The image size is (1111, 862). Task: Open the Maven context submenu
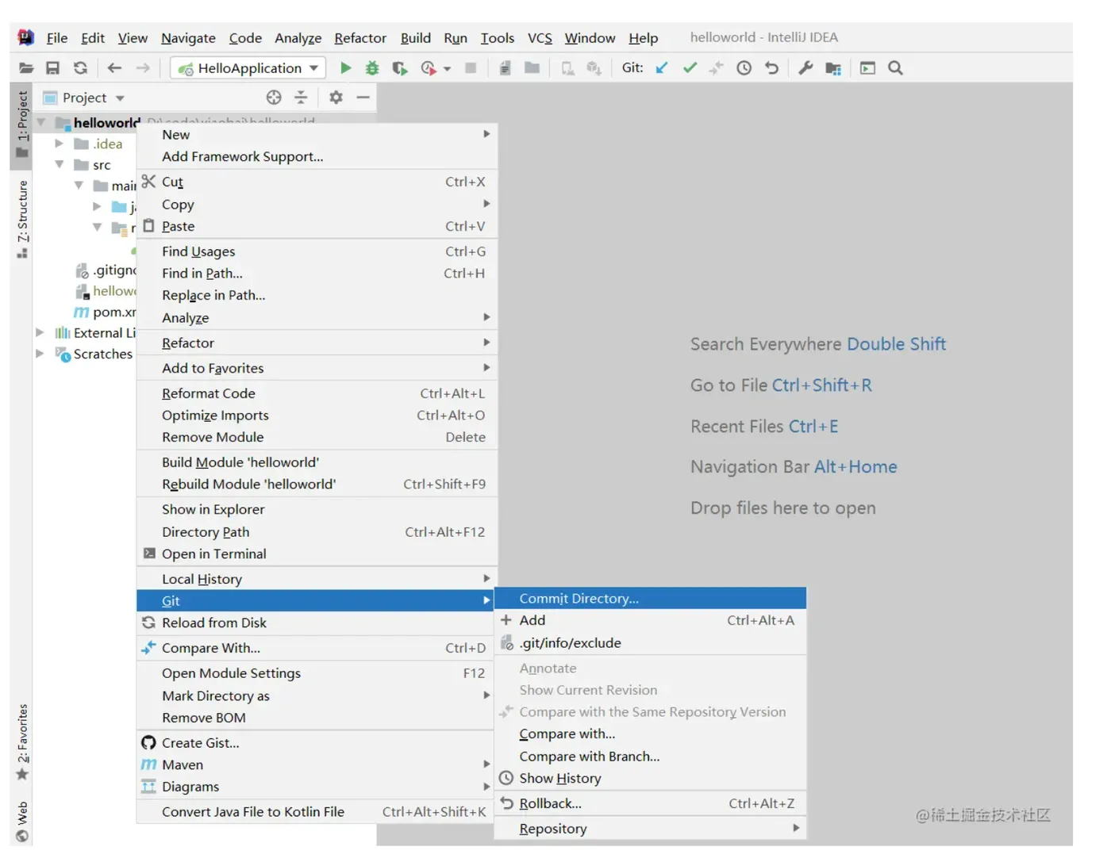click(x=317, y=764)
